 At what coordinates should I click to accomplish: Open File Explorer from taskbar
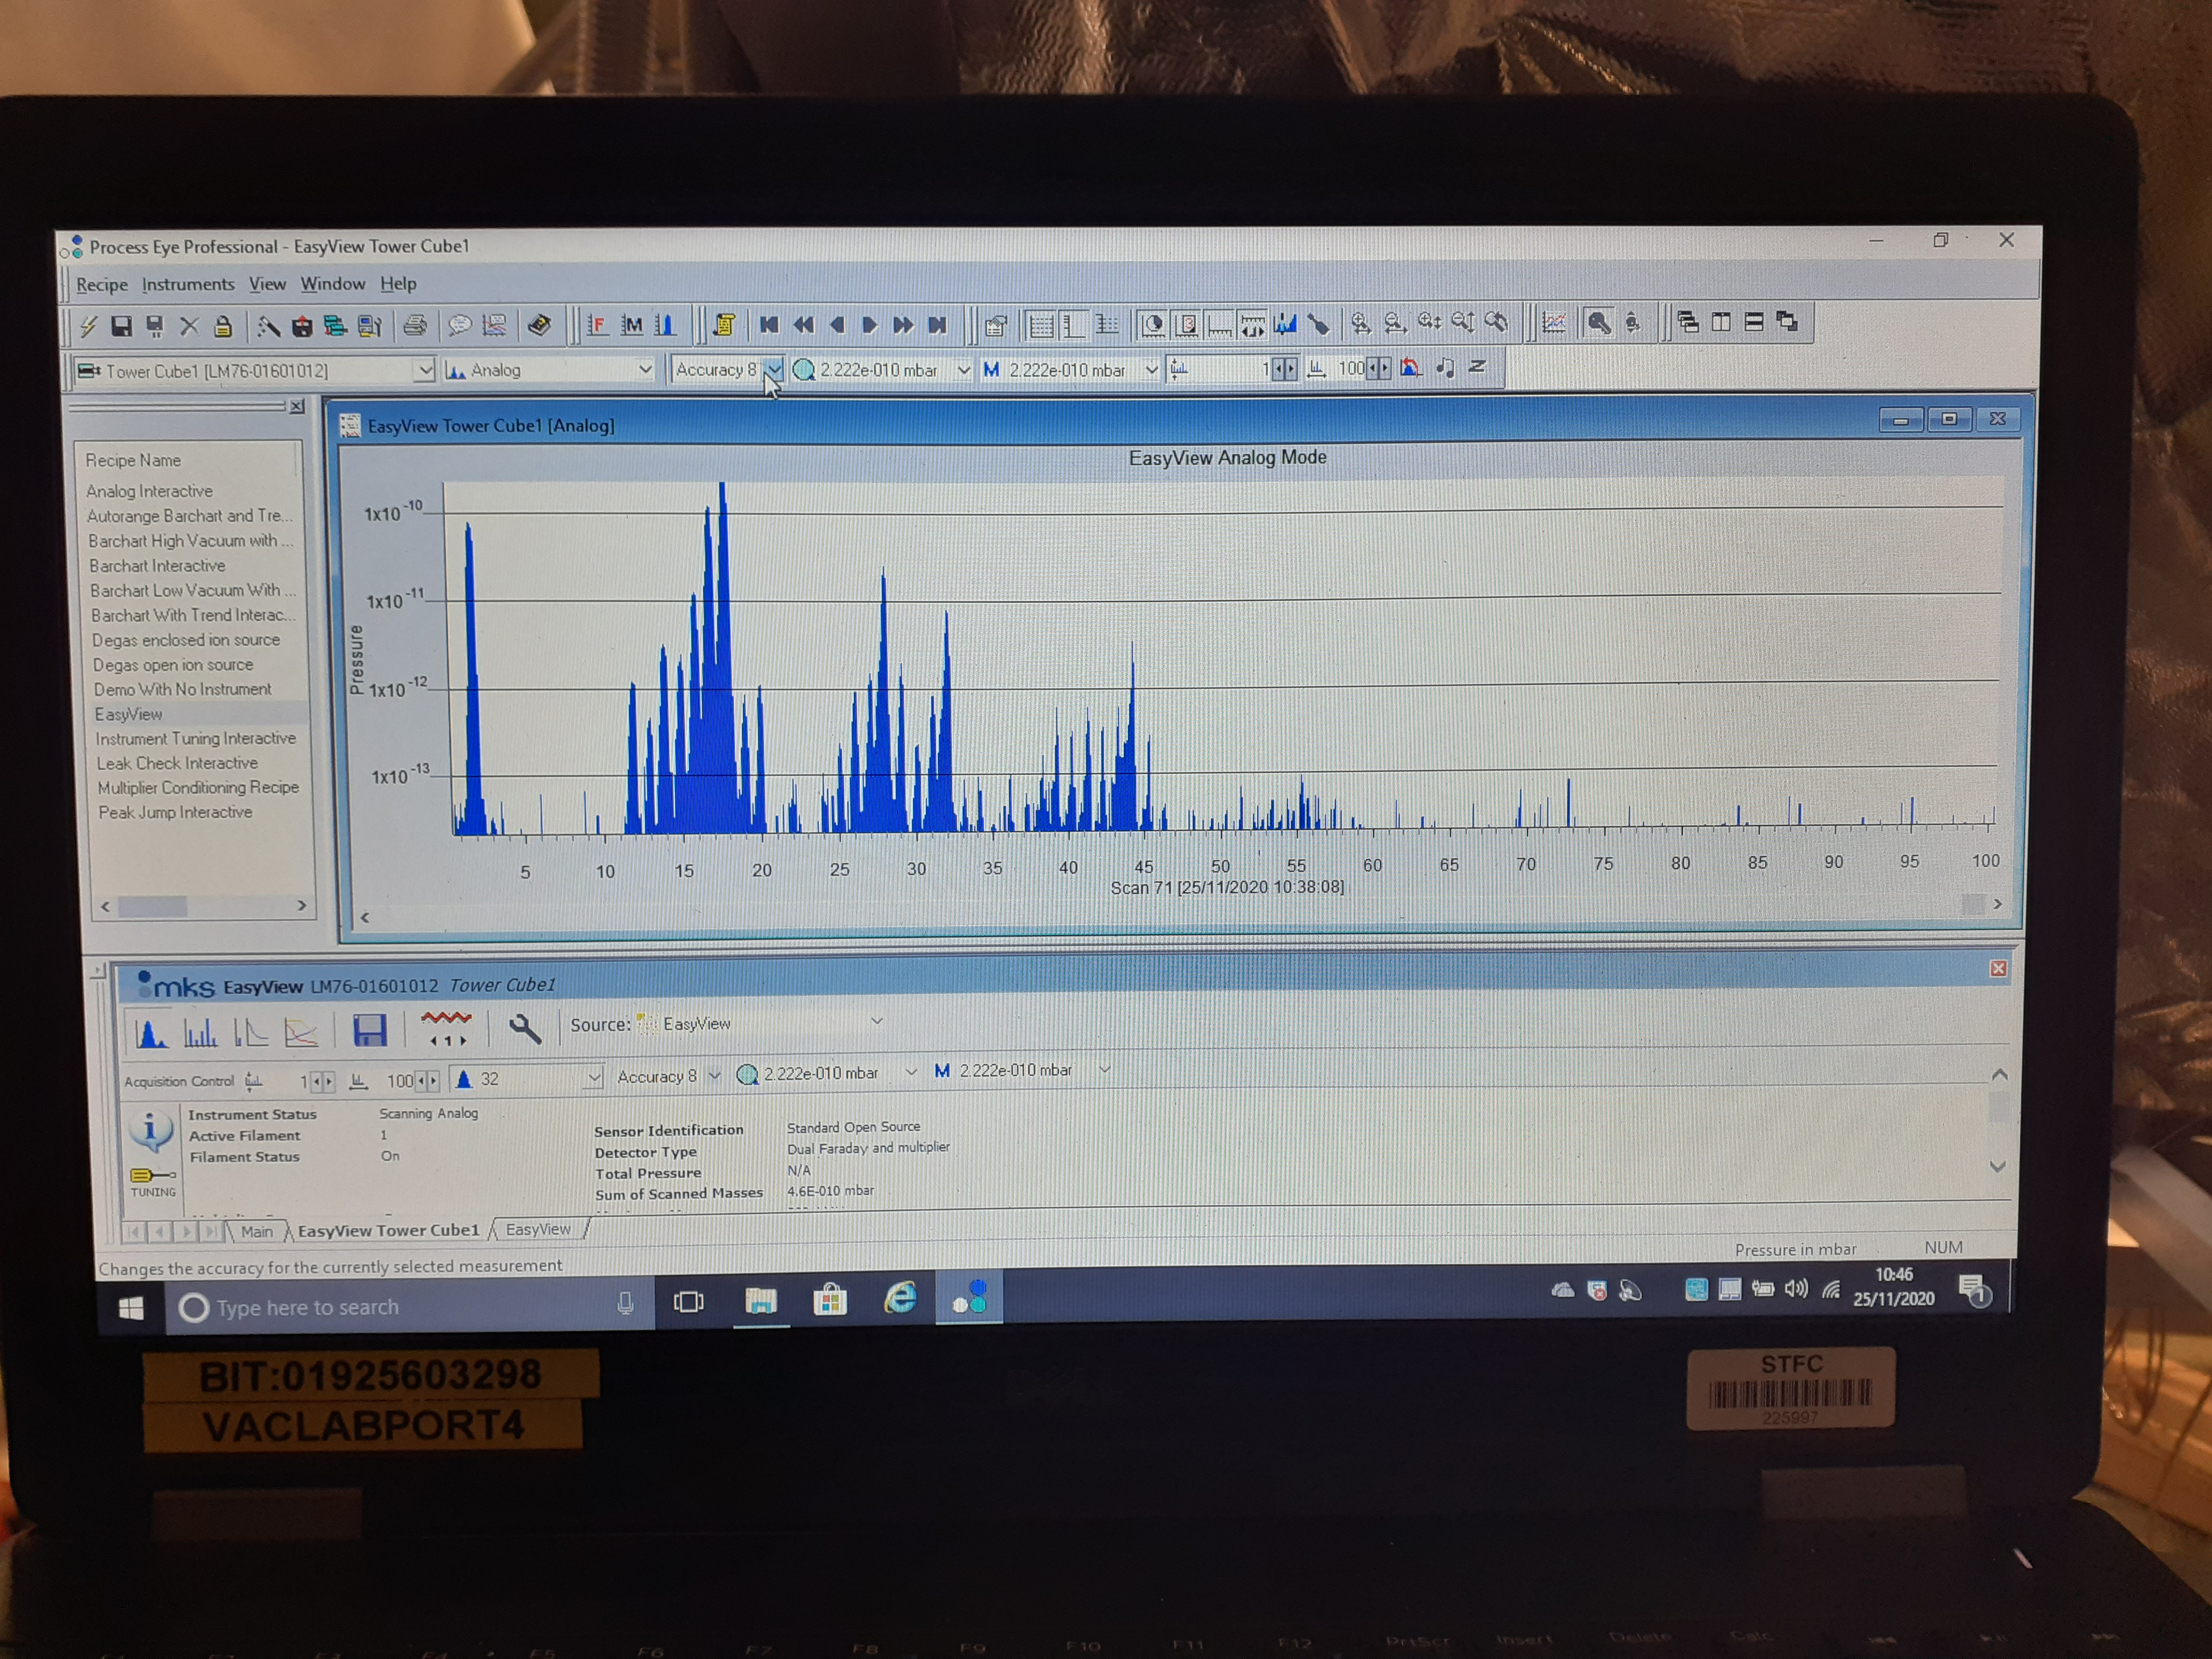pyautogui.click(x=761, y=1301)
